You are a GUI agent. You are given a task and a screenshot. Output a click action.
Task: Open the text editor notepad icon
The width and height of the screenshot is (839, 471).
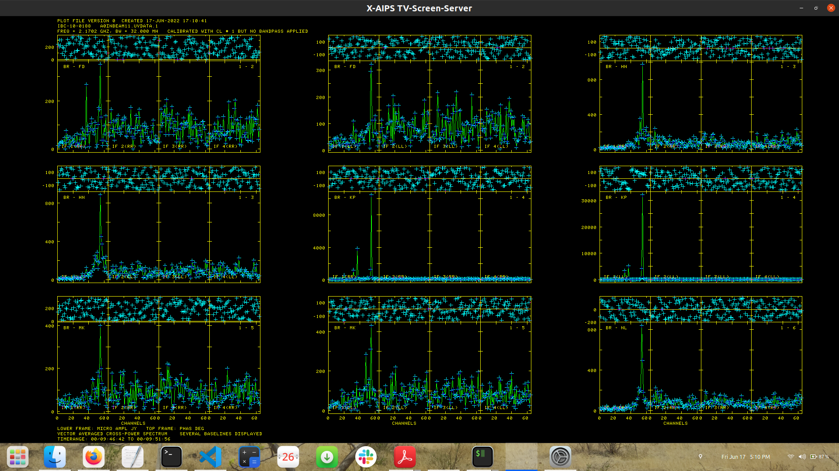[x=132, y=457]
